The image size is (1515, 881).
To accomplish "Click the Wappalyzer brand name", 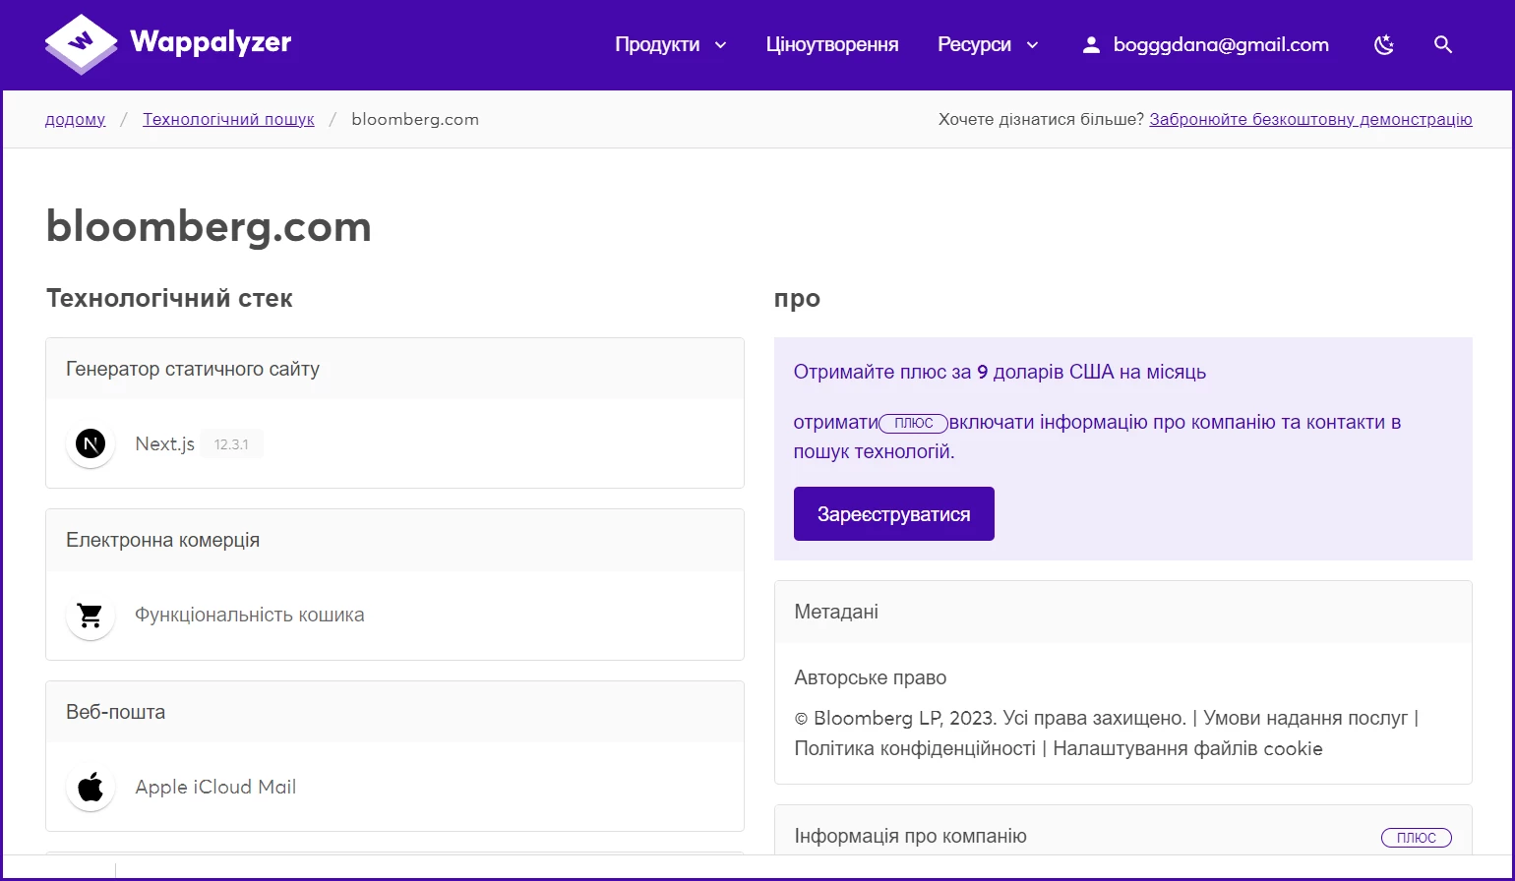I will click(211, 41).
